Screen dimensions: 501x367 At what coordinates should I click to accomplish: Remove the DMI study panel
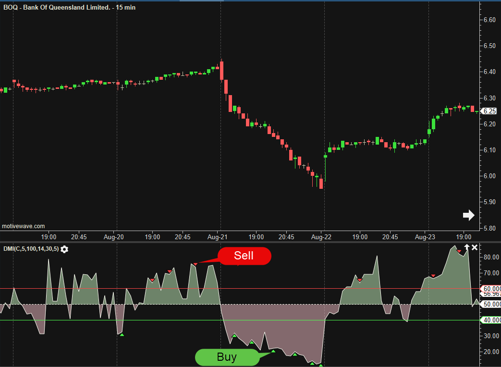[475, 247]
